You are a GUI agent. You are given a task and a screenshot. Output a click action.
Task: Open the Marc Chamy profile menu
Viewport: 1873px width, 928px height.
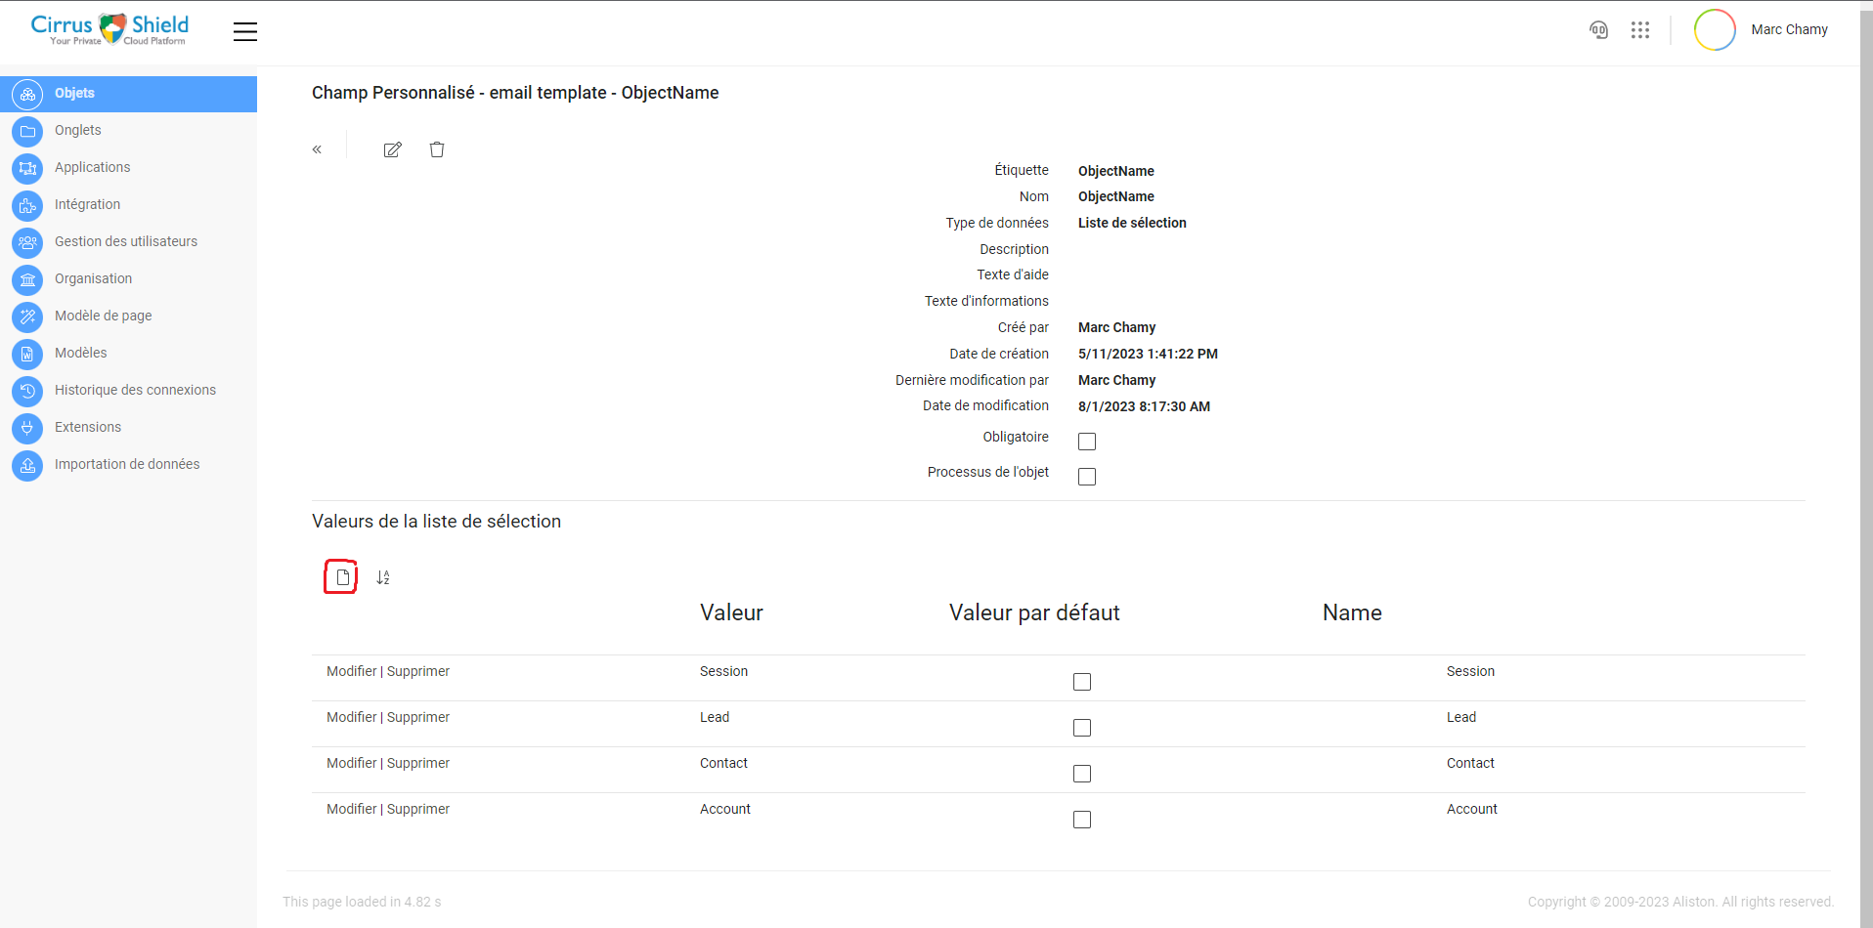[1790, 29]
